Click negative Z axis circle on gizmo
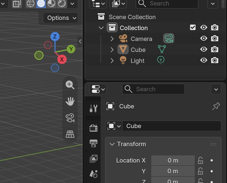227x183 pixels. 55,68
